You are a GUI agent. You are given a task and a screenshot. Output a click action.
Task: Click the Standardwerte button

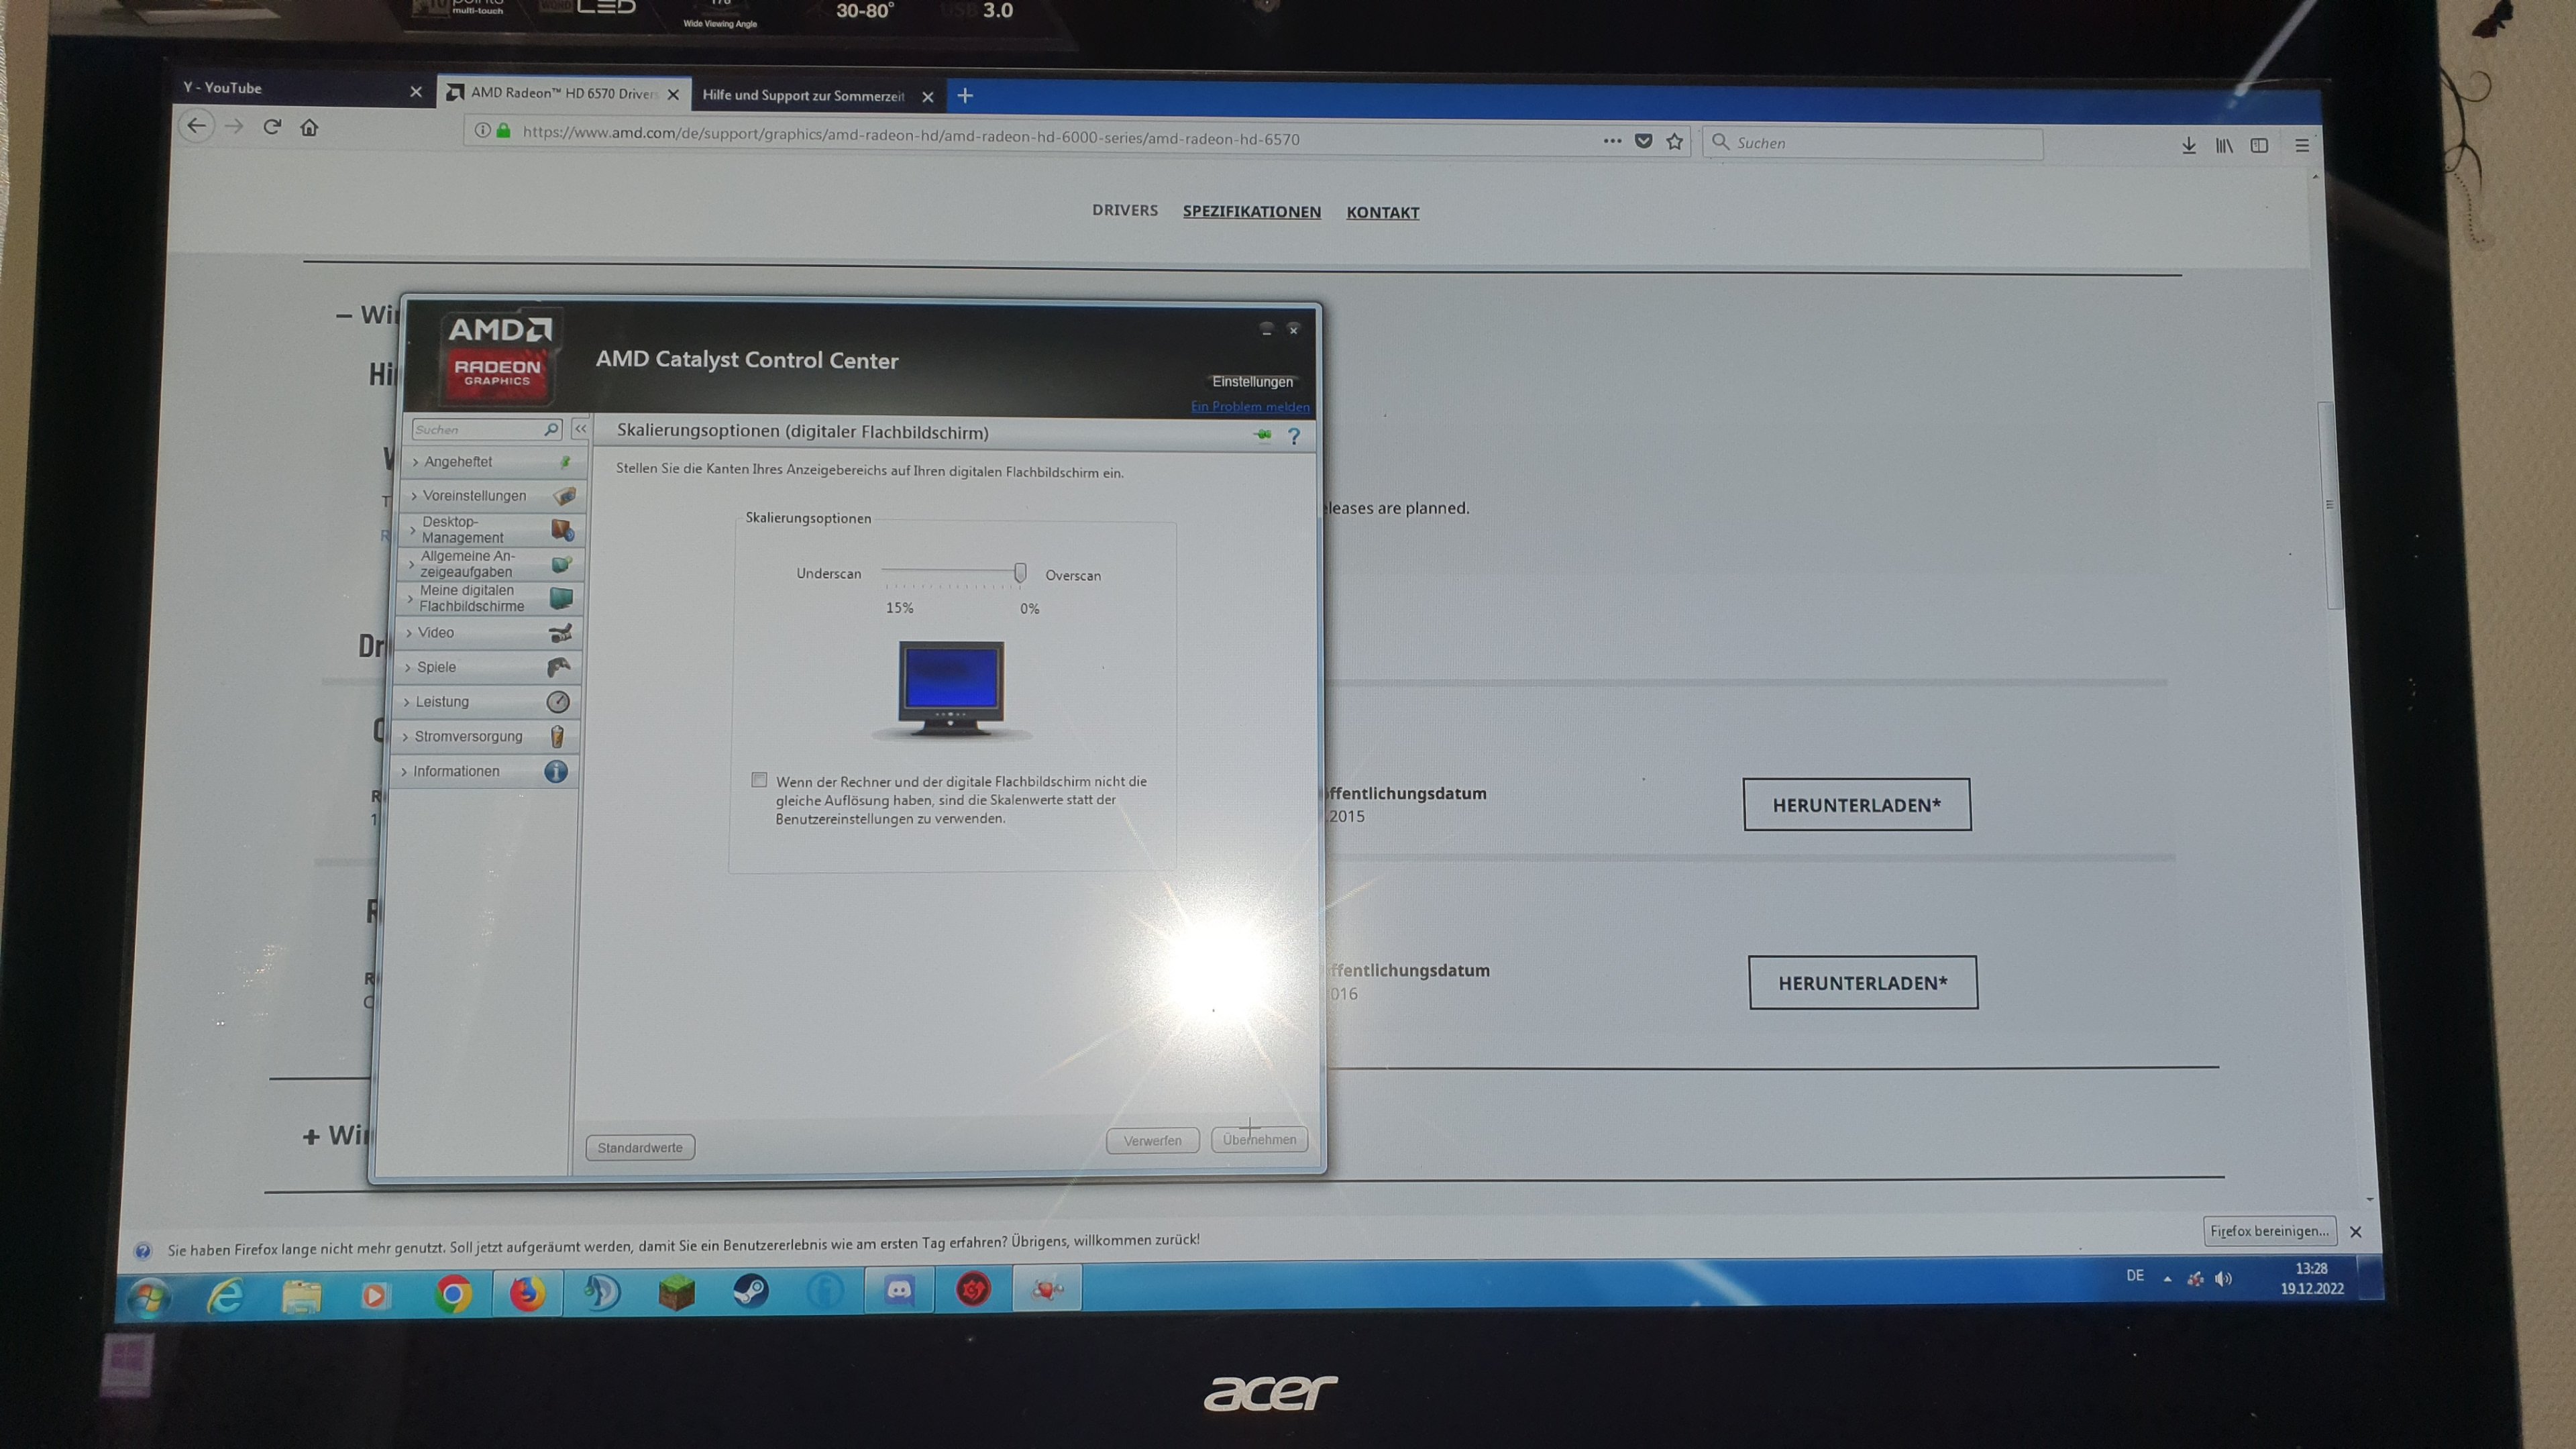click(640, 1147)
